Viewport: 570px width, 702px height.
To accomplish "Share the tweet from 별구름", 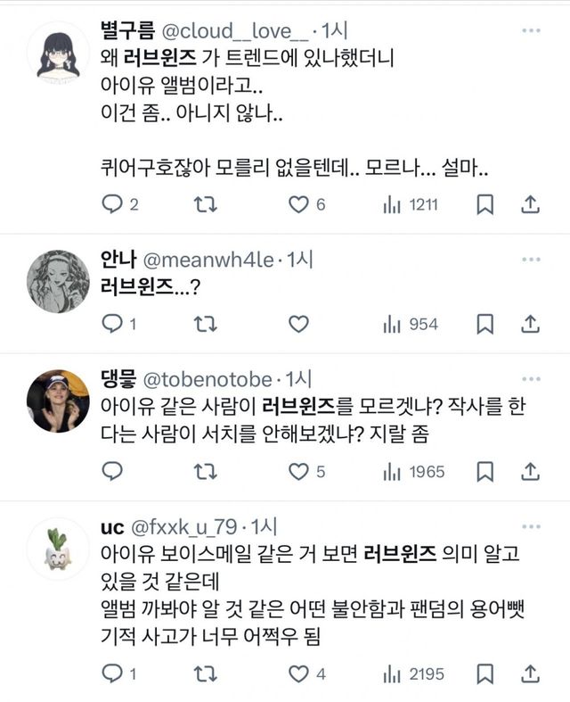I will [530, 205].
